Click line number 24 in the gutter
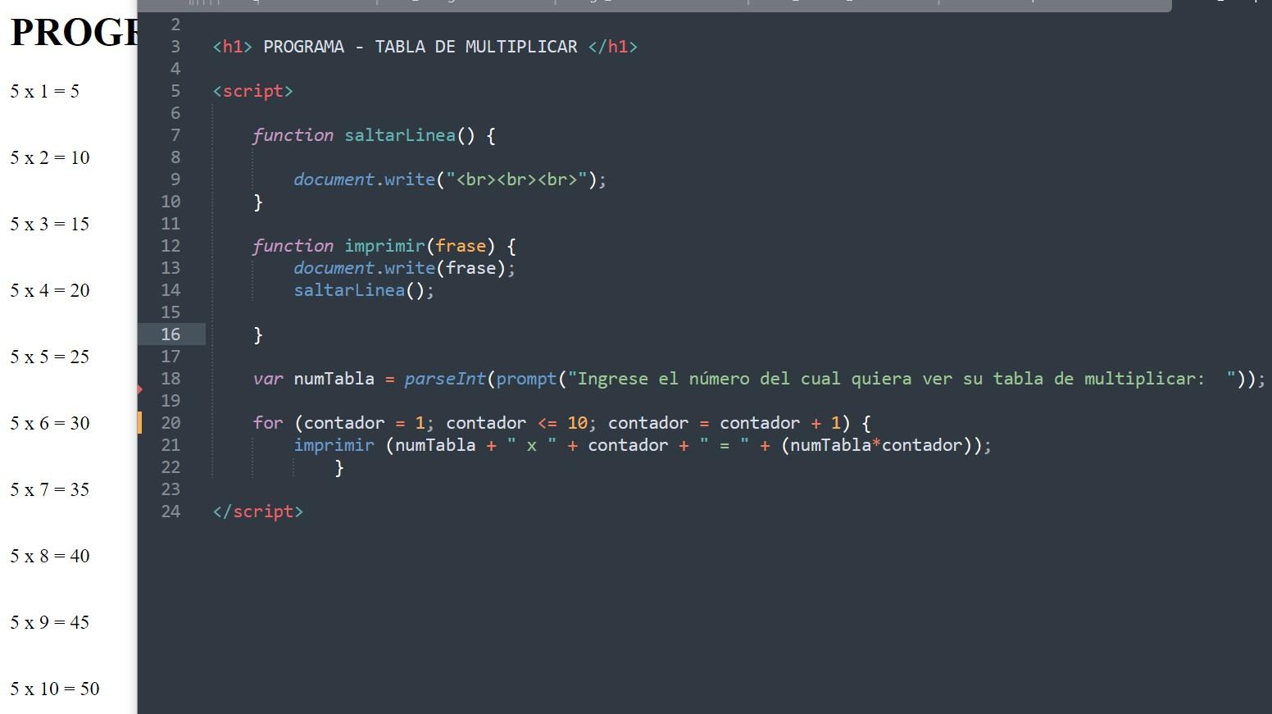The height and width of the screenshot is (714, 1272). [x=170, y=512]
